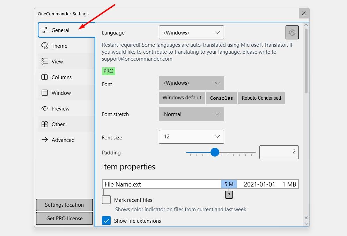Screen dimensions: 347x236
Task: Click the question mark help marker
Action: tap(229, 195)
